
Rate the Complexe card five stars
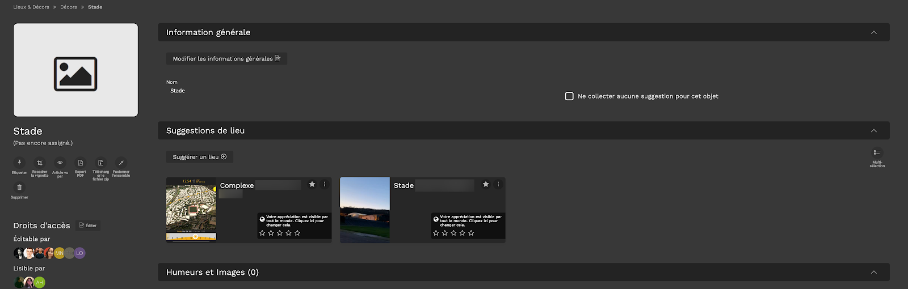pos(297,233)
